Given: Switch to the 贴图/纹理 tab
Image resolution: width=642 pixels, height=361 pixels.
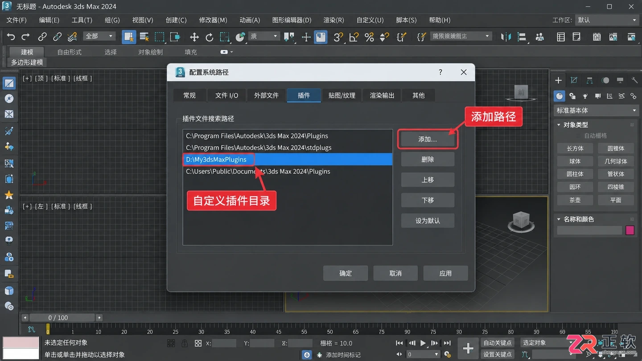Looking at the screenshot, I should pyautogui.click(x=342, y=95).
